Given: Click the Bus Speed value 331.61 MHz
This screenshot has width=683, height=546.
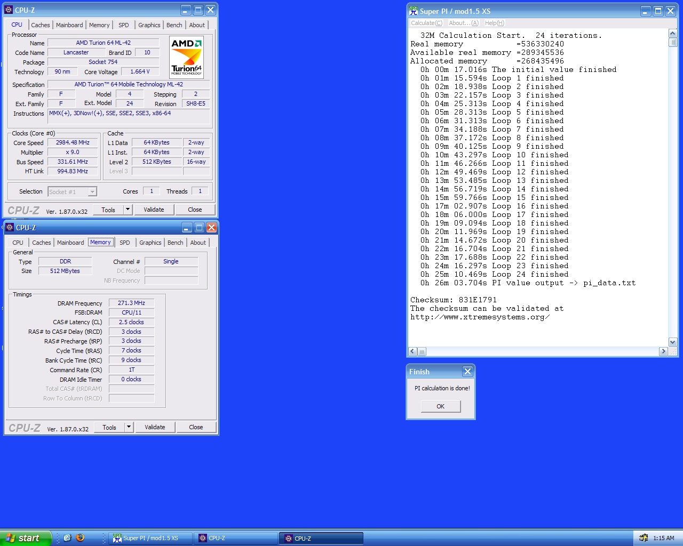Looking at the screenshot, I should click(x=73, y=162).
